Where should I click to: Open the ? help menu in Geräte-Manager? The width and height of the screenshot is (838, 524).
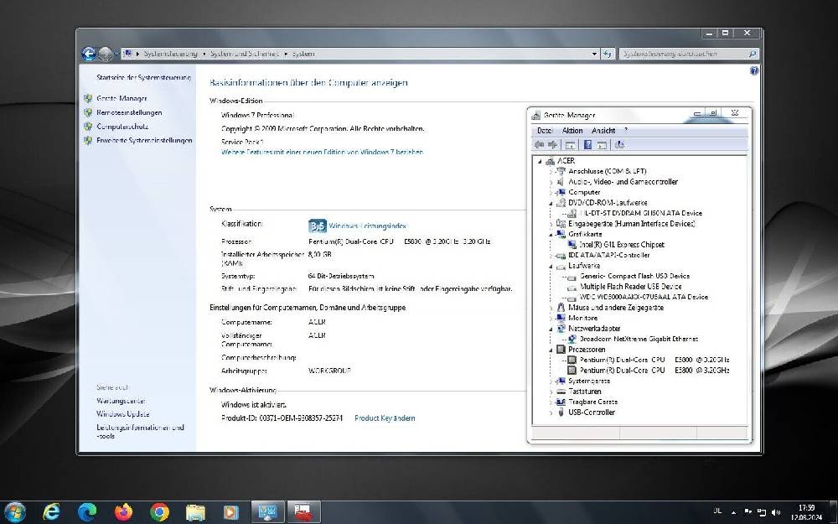[626, 131]
